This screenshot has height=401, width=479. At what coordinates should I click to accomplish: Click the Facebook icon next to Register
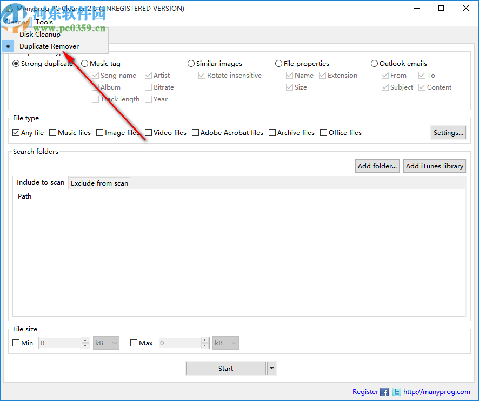click(x=384, y=392)
